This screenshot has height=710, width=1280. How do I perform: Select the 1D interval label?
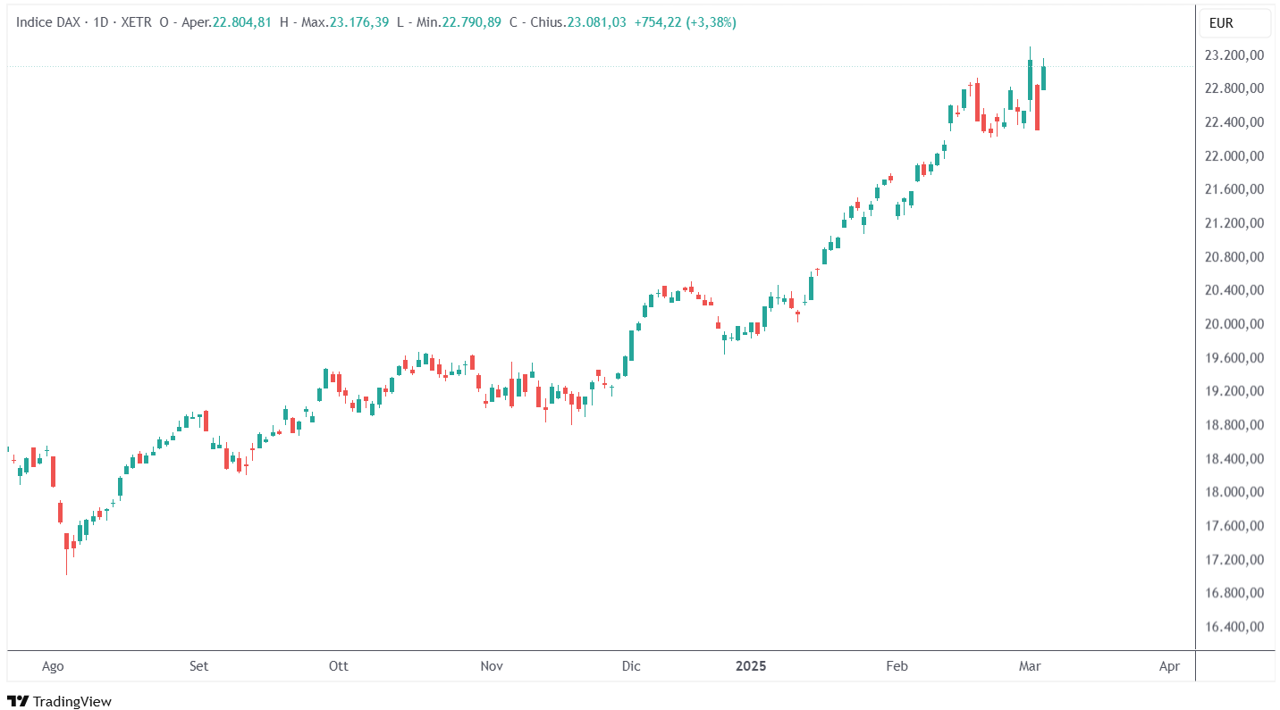pyautogui.click(x=101, y=22)
